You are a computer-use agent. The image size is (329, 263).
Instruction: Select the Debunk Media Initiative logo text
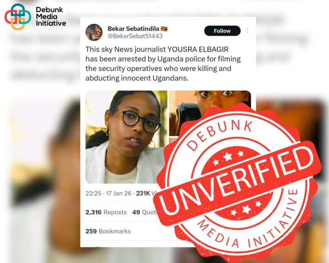(x=51, y=16)
